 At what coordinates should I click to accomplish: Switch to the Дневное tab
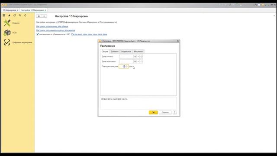[115, 52]
